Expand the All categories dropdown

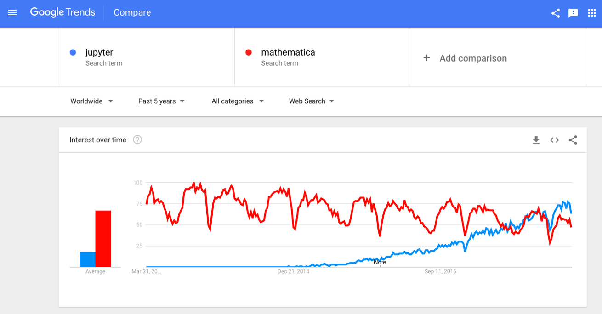tap(238, 101)
